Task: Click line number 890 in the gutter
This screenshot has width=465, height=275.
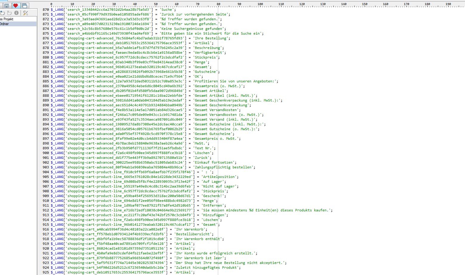Action: tap(46, 105)
